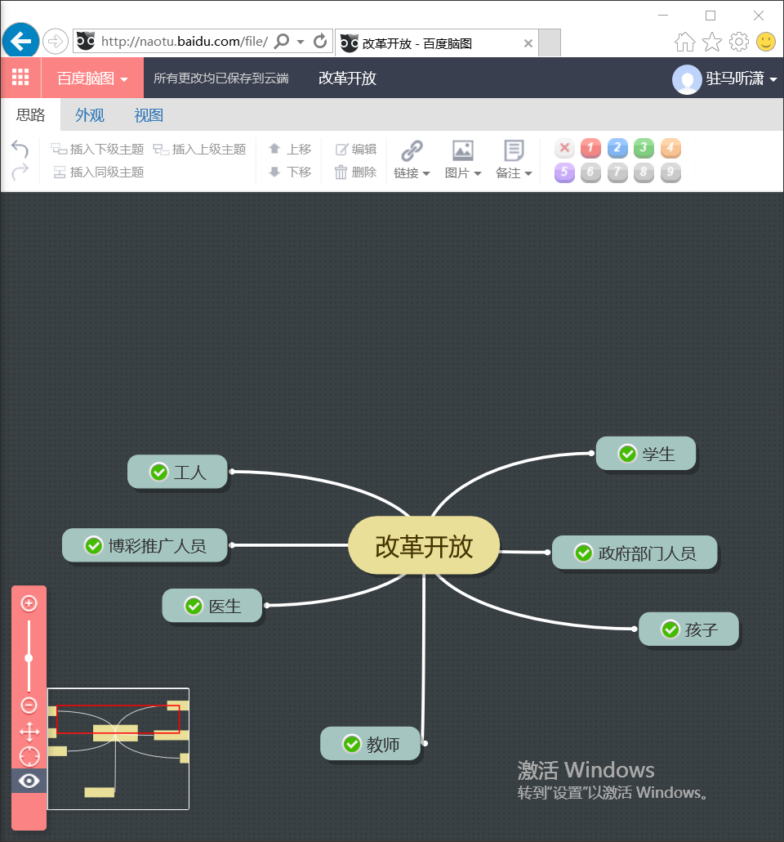Screen dimensions: 784x842
Task: Click 插入下级主题 button
Action: pyautogui.click(x=98, y=150)
